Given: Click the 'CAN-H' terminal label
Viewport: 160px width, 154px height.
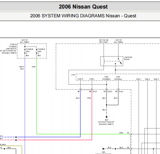Looking at the screenshot, I should click(x=80, y=79).
